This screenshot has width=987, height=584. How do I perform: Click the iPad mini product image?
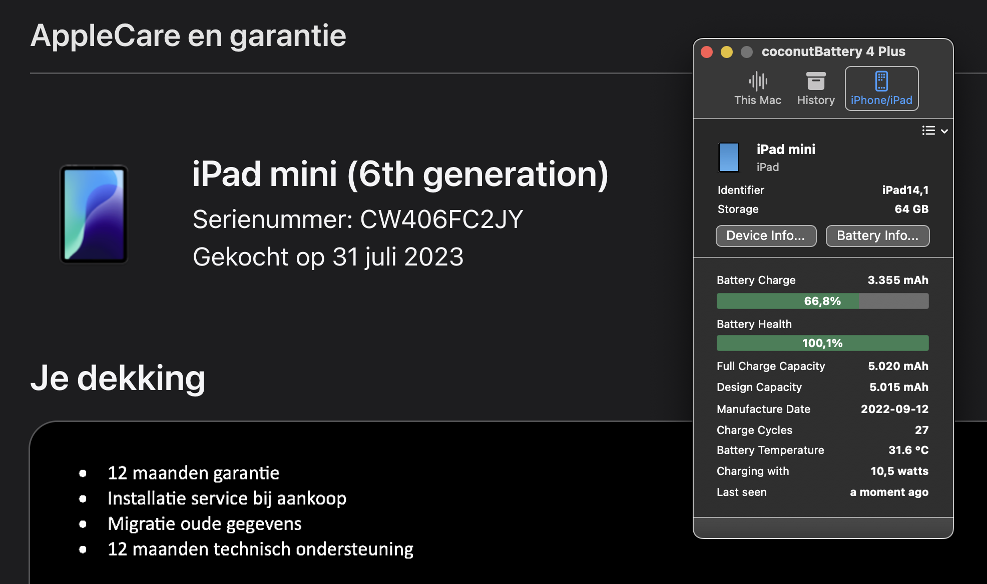coord(94,214)
